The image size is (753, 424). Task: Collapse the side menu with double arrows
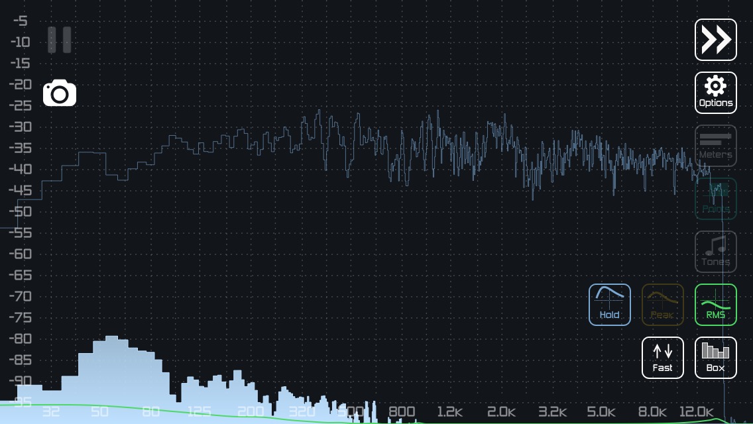tap(715, 40)
